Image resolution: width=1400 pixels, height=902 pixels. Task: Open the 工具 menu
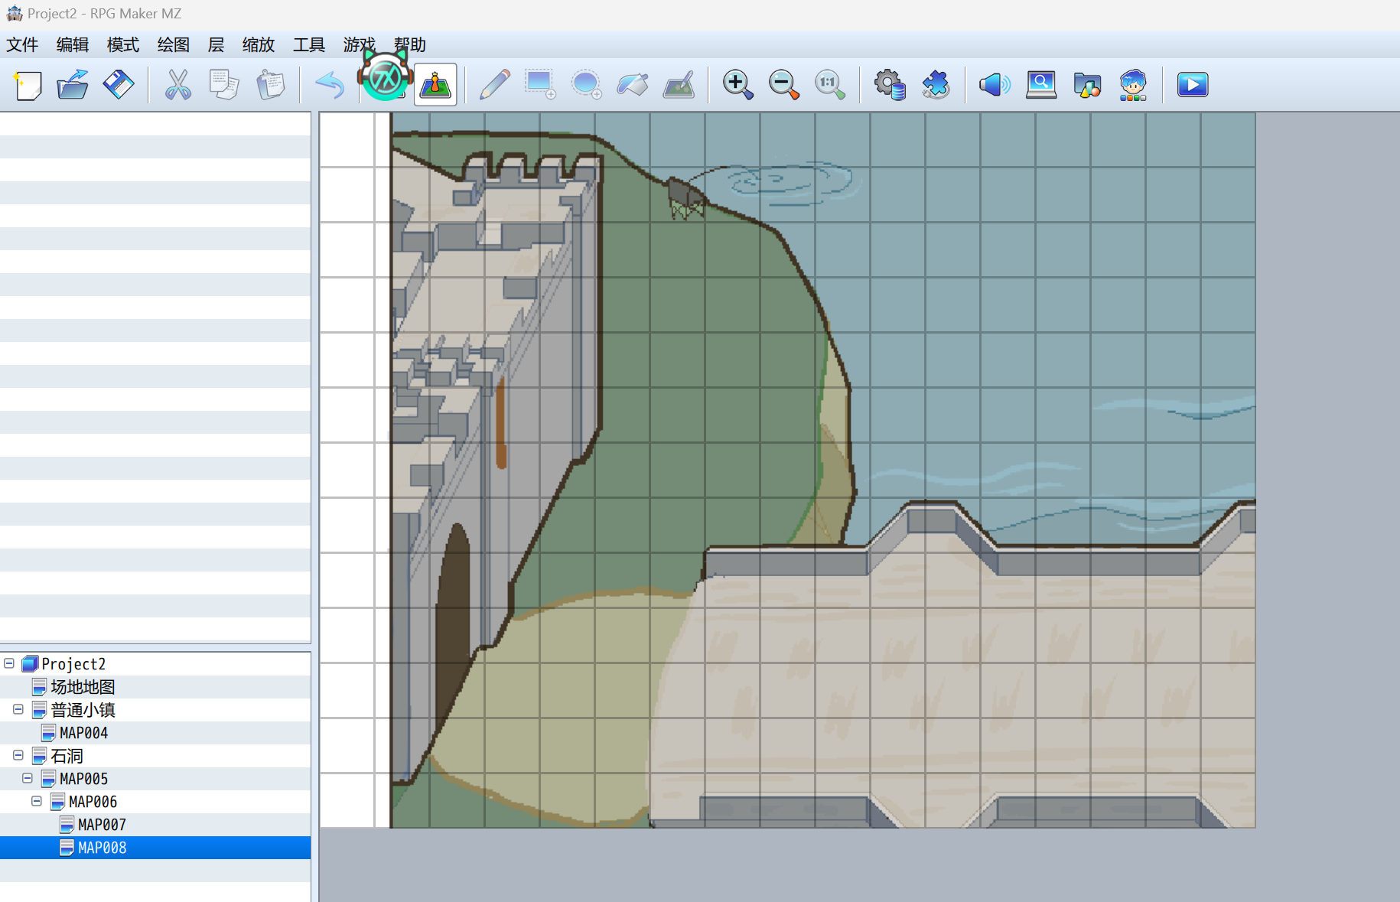[x=309, y=44]
